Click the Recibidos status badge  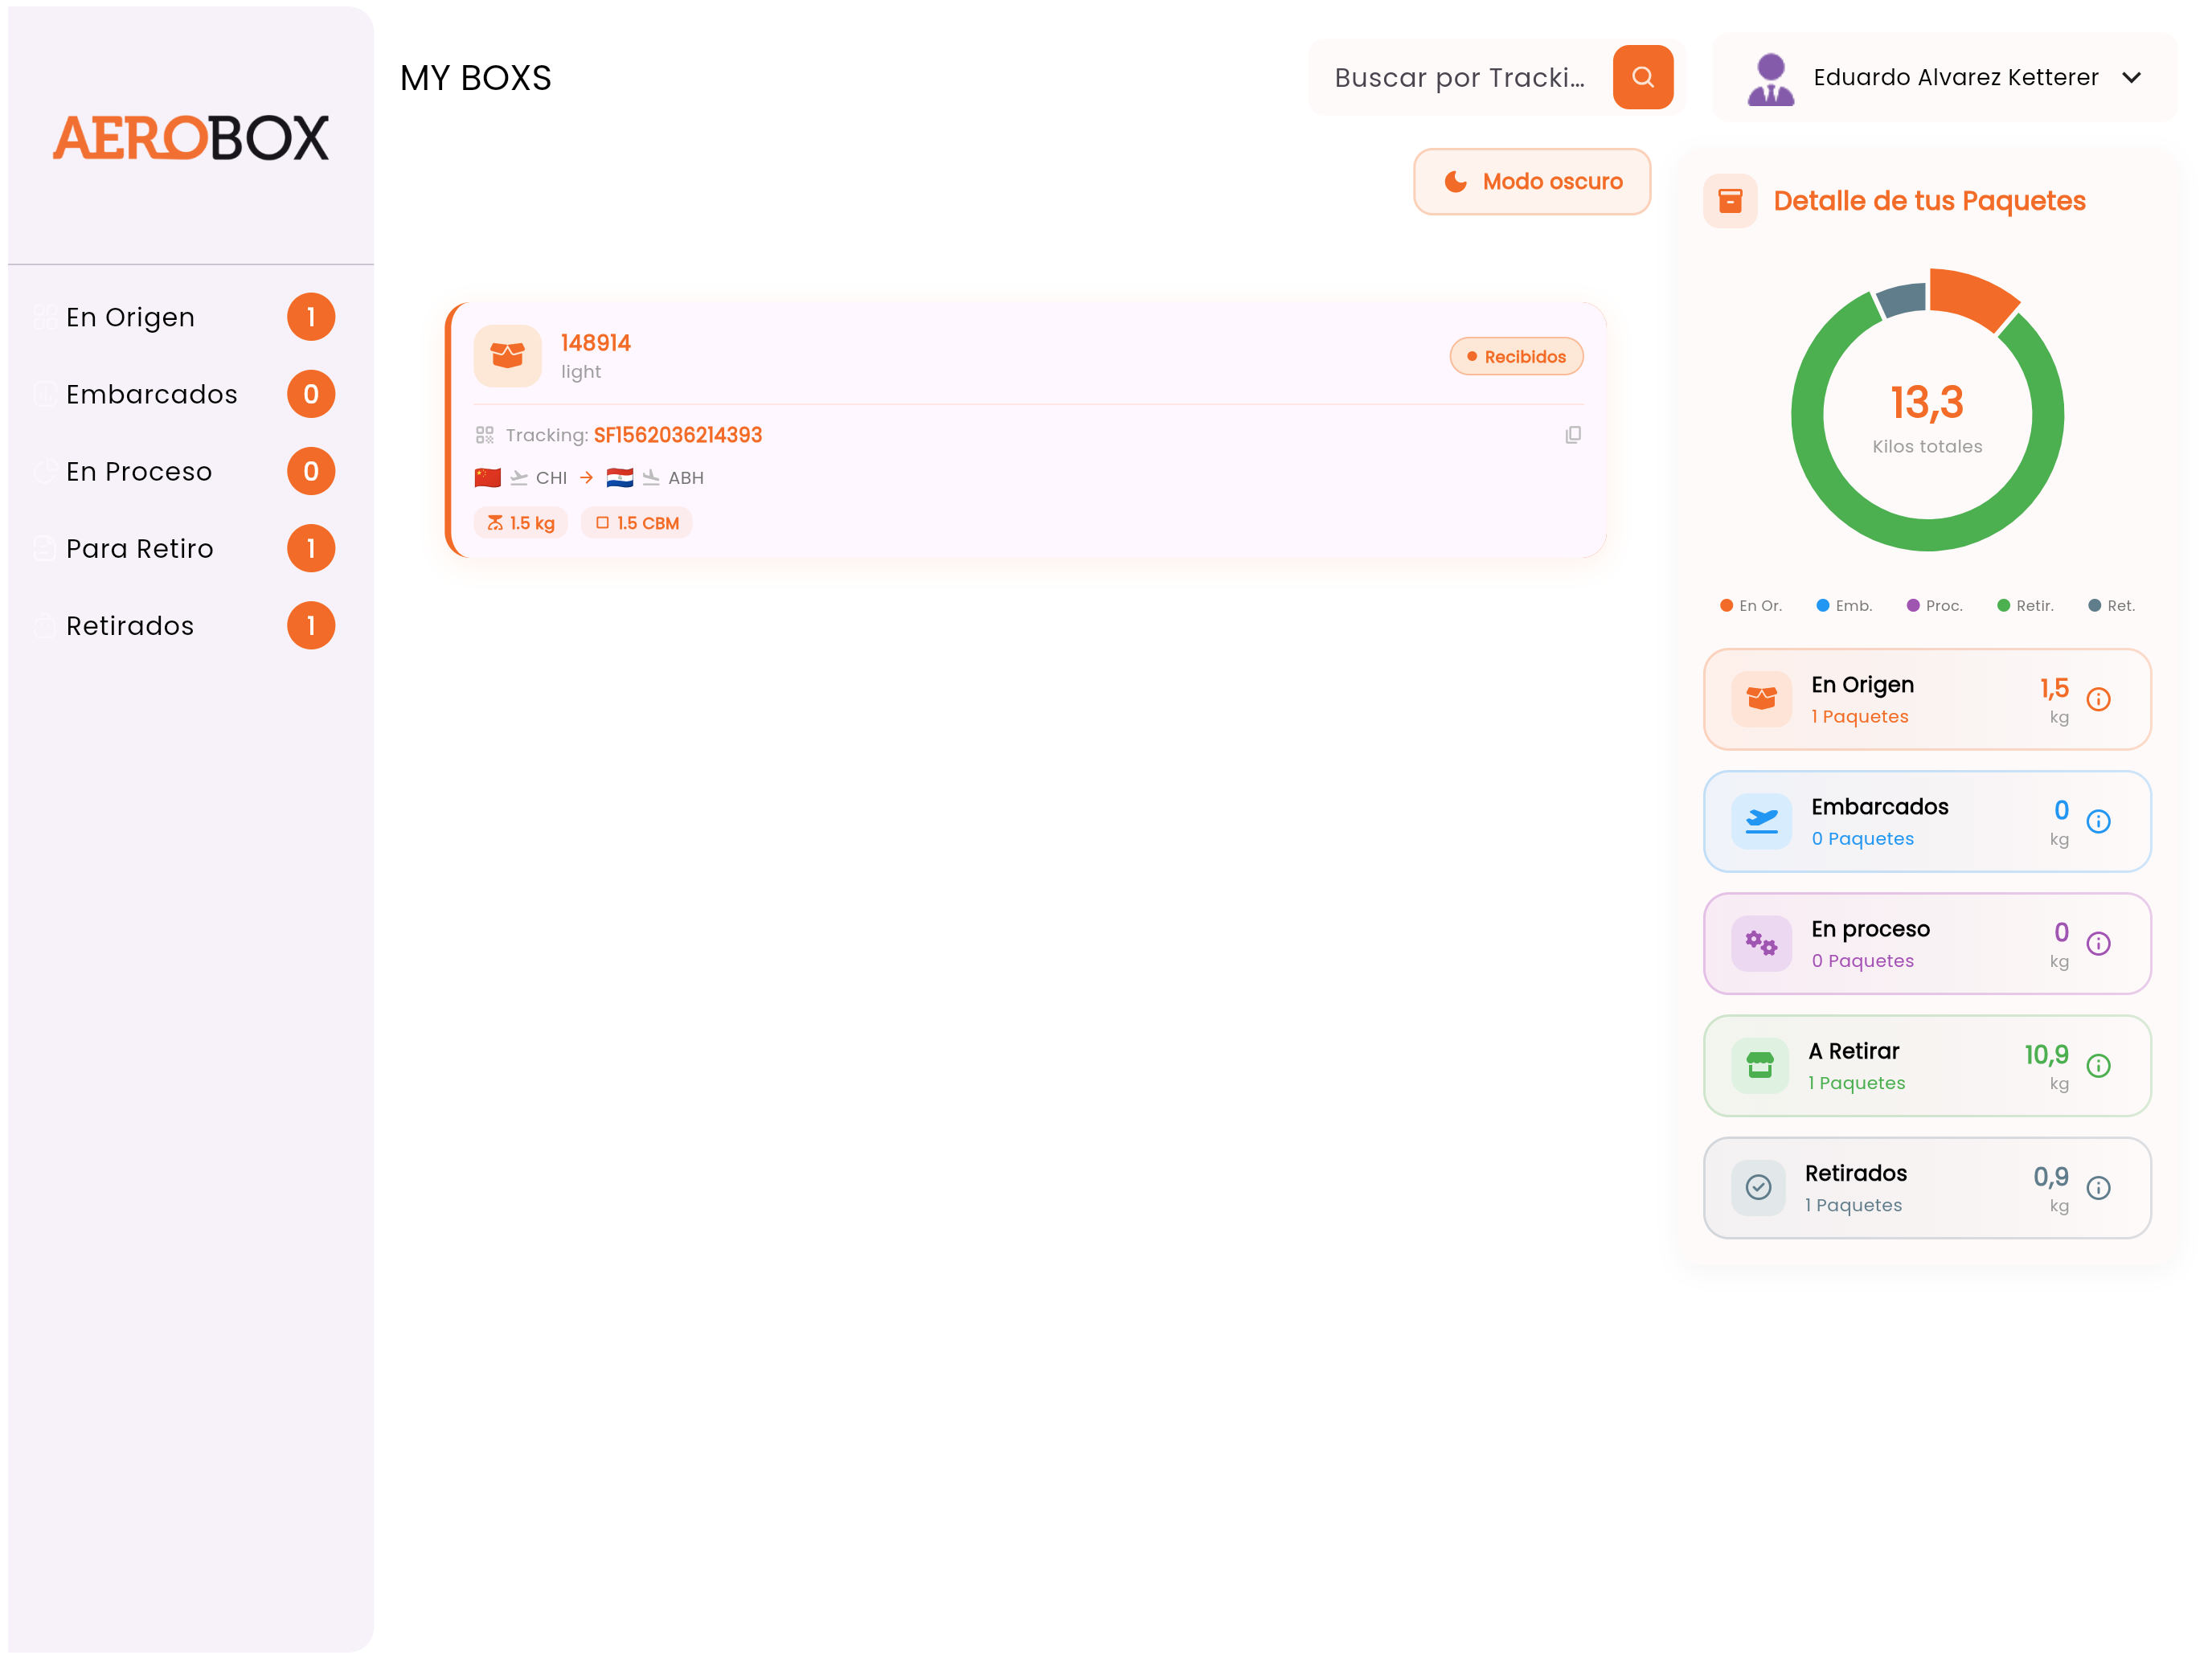coord(1516,356)
